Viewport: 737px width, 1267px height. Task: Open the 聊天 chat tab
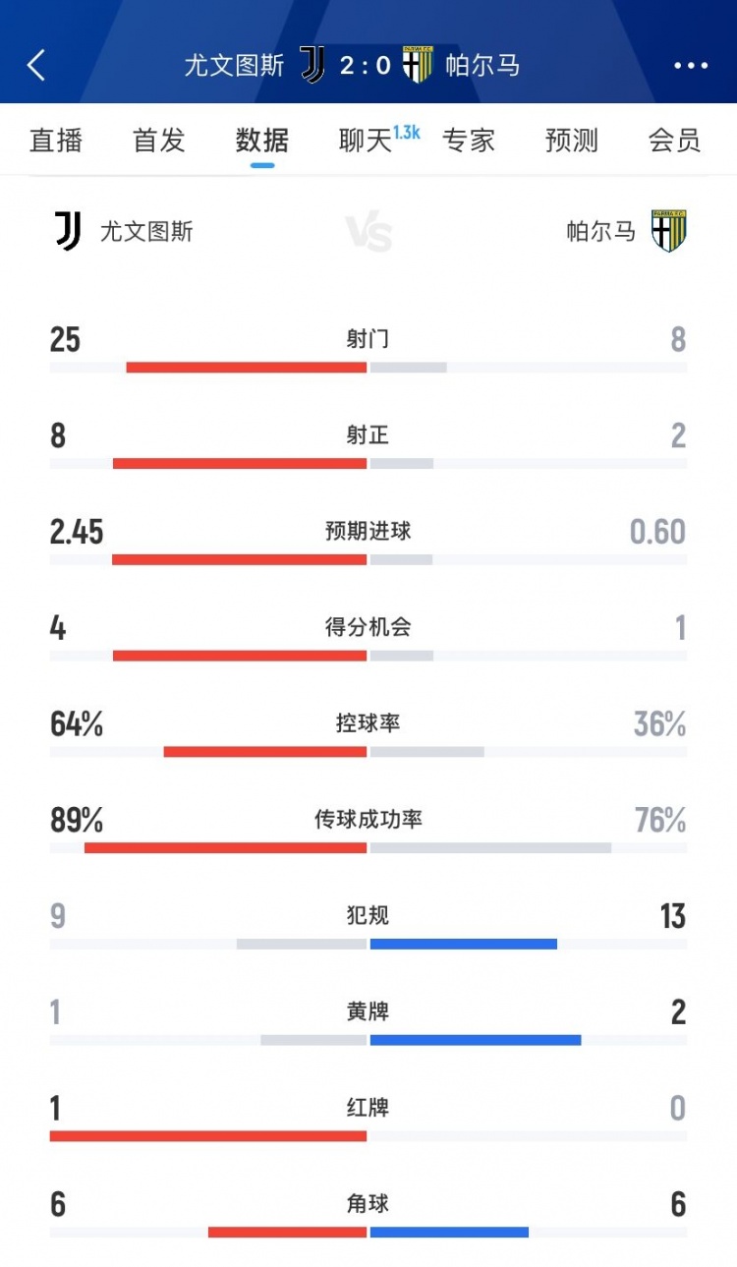(x=366, y=141)
